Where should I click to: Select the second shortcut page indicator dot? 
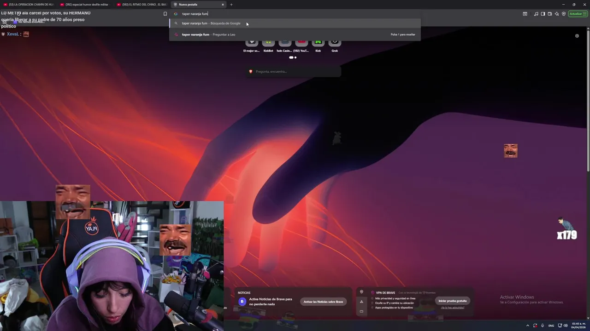point(295,57)
